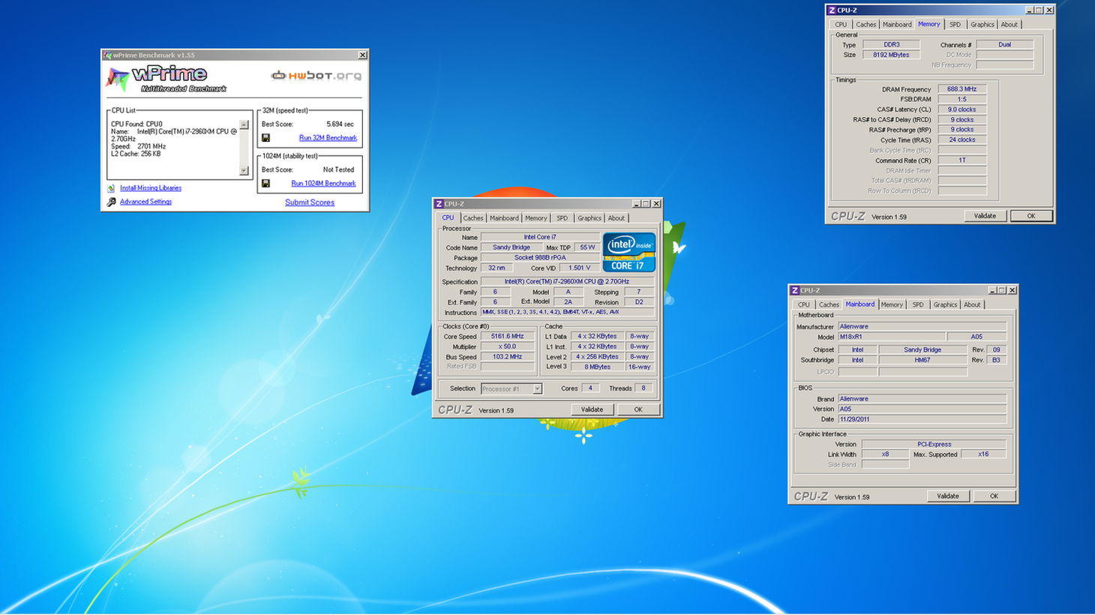This screenshot has height=615, width=1095.
Task: Open Memory tab in Mainboard CPU-Z window
Action: pyautogui.click(x=892, y=304)
